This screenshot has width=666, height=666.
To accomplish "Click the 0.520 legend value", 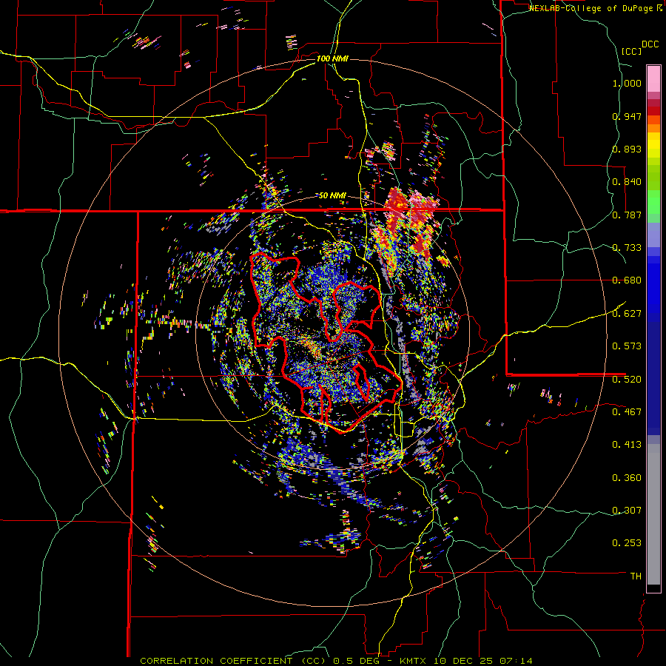I will tap(627, 379).
